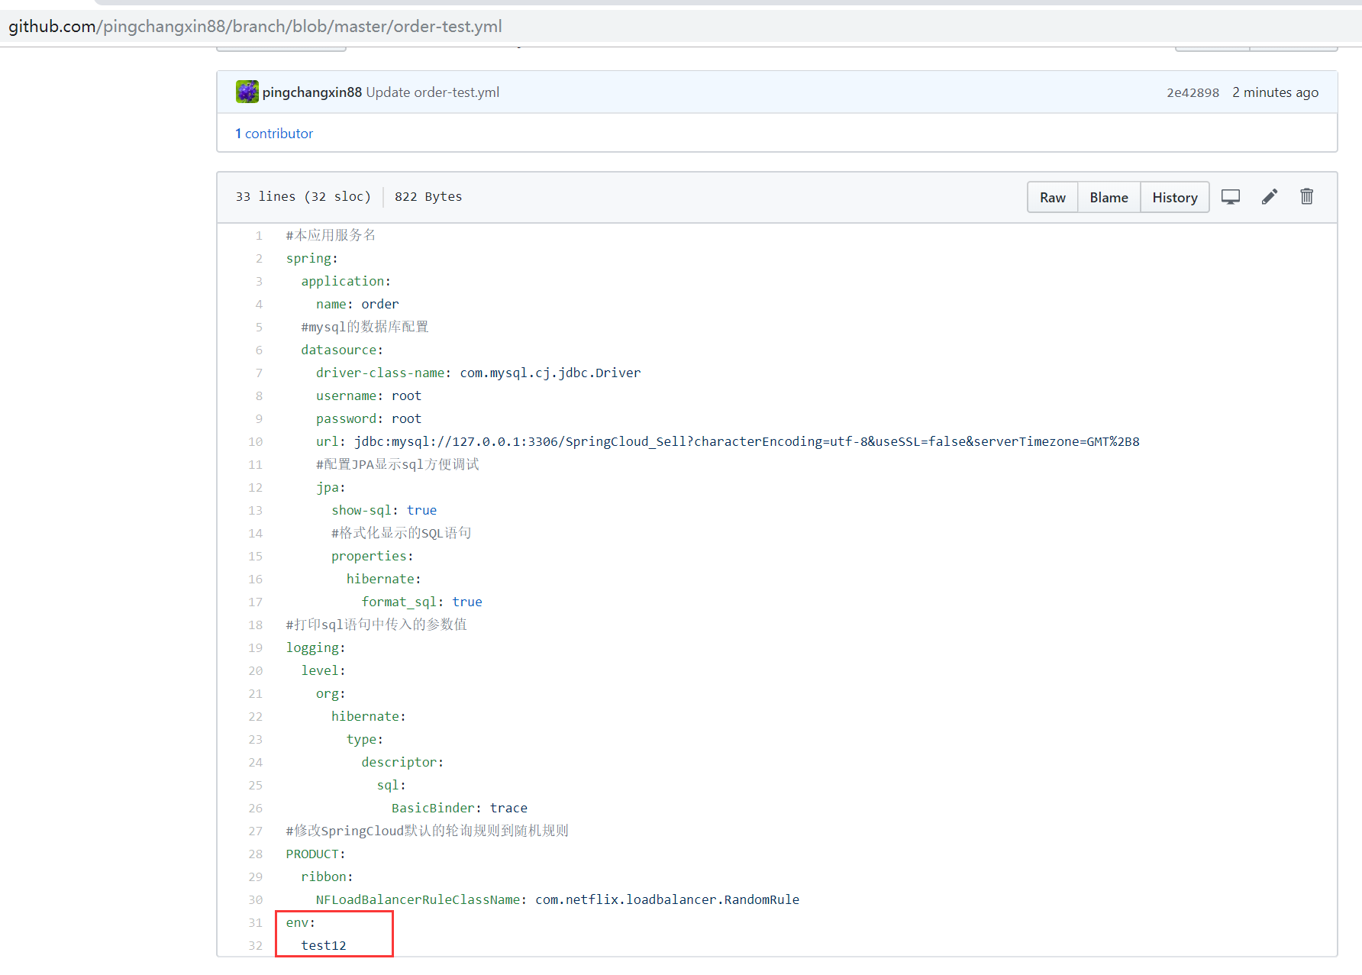
Task: View the file History
Action: coord(1174,197)
